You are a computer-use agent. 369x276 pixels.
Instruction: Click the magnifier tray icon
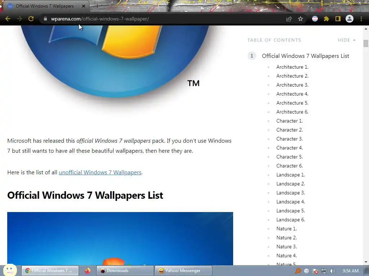point(298,271)
